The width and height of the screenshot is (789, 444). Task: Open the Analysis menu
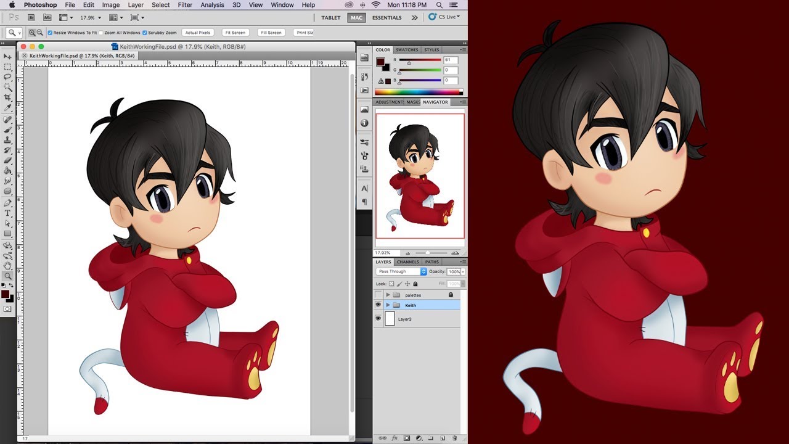point(213,5)
